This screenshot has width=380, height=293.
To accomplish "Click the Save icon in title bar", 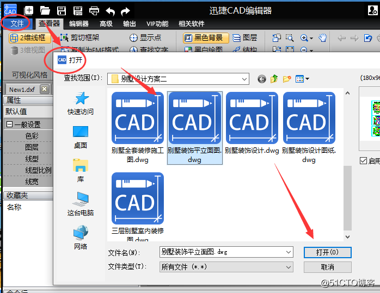I will 62,11.
